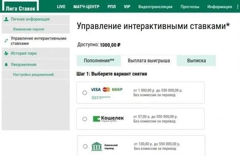Click Шаг 1: Выберите вариант снятия heading
Screen dimensions: 240x156
112,74
